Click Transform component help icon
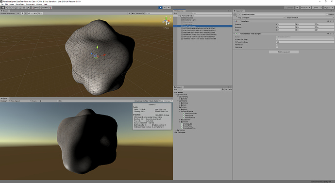 click(x=328, y=21)
